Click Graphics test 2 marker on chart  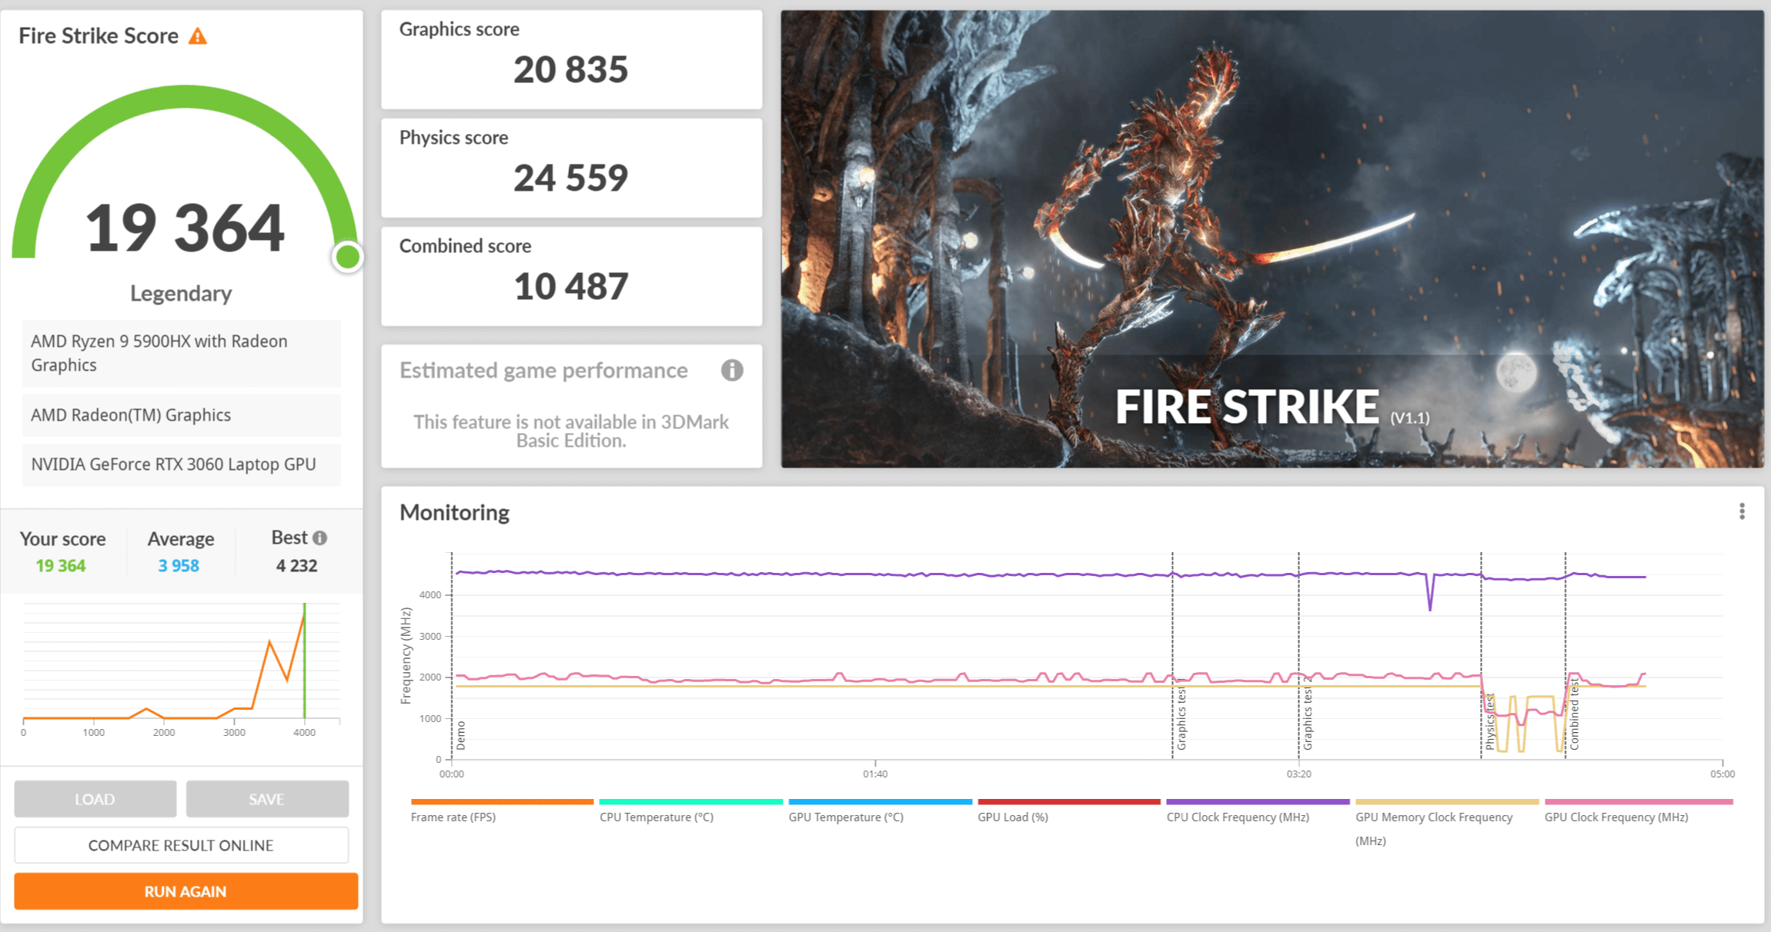tap(1308, 714)
